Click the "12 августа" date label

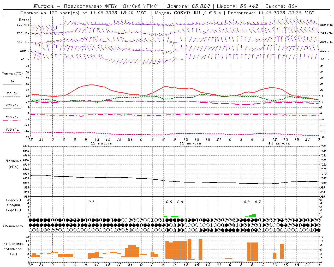click(102, 143)
